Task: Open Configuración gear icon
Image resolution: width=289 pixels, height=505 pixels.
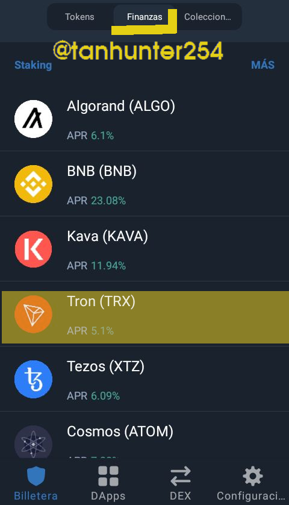Action: coord(253,475)
